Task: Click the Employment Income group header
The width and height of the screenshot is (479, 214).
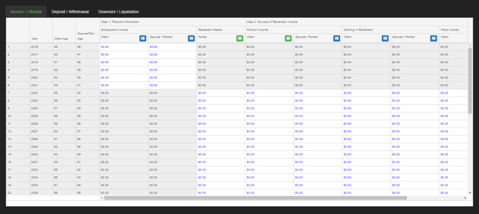Action: pos(148,30)
